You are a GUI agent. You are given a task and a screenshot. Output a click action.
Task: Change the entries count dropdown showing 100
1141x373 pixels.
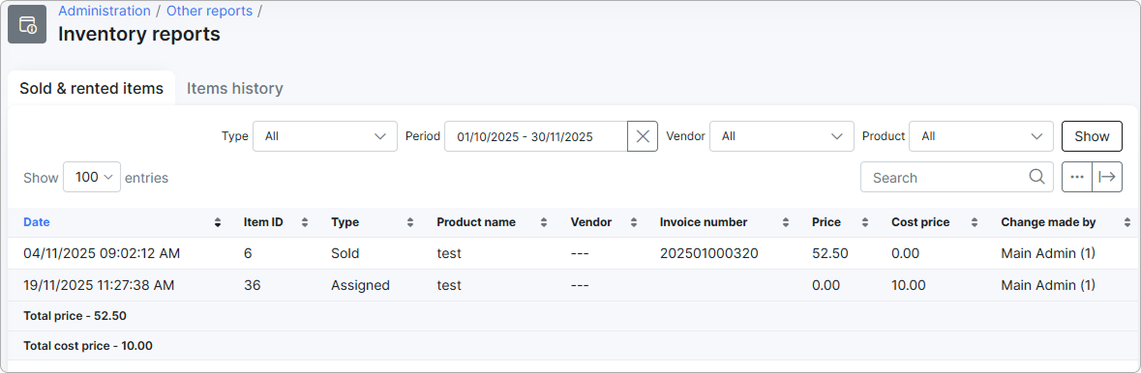92,177
